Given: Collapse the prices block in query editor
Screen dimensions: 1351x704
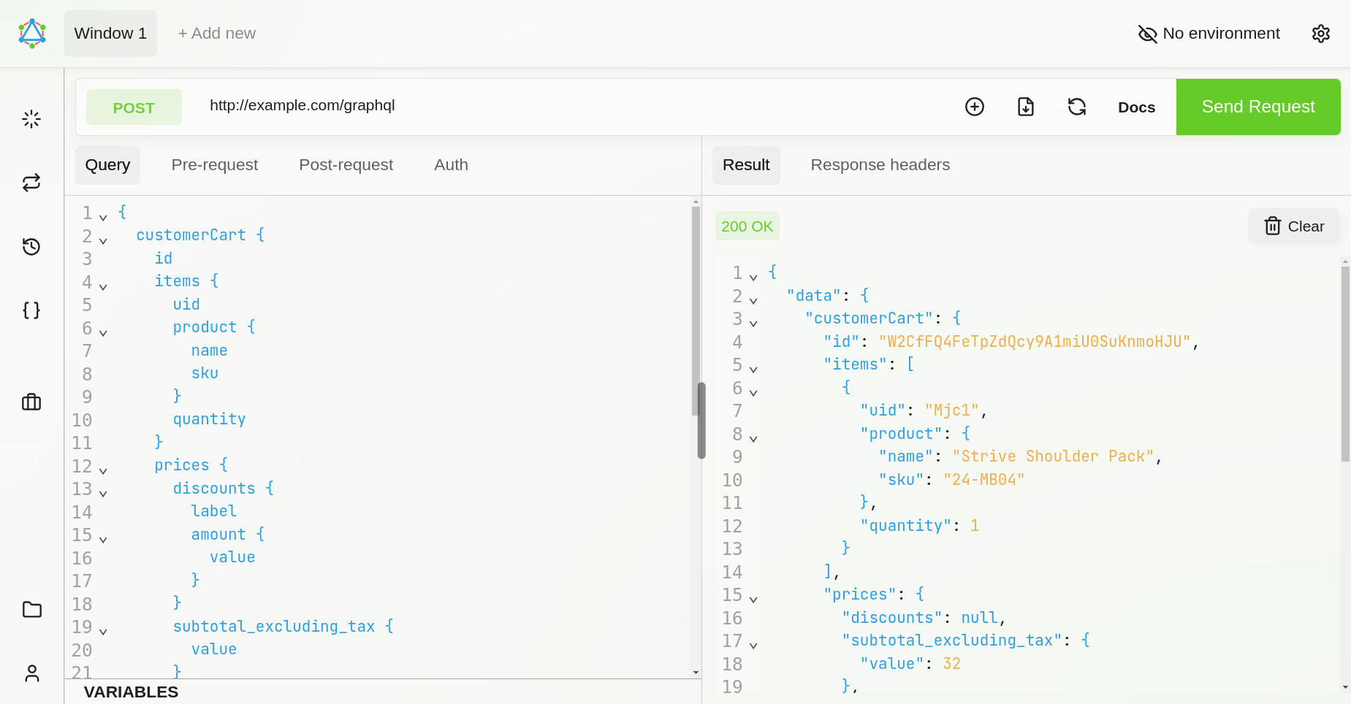Looking at the screenshot, I should coord(103,470).
